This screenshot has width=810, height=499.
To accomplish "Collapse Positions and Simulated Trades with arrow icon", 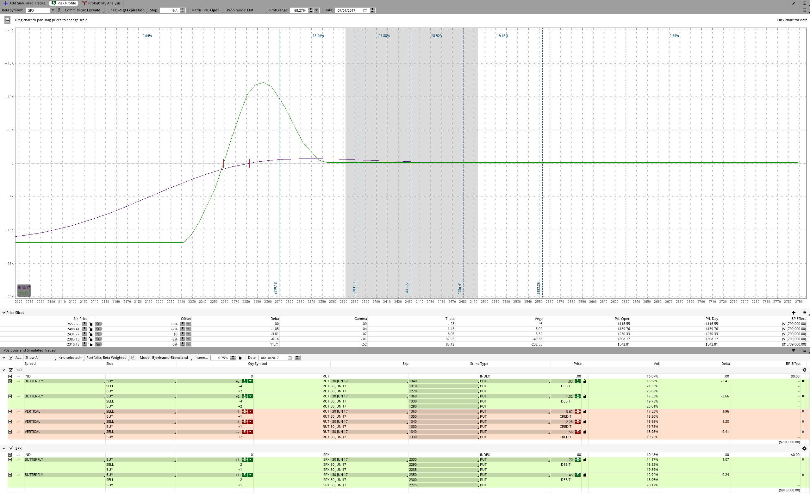I will point(794,350).
